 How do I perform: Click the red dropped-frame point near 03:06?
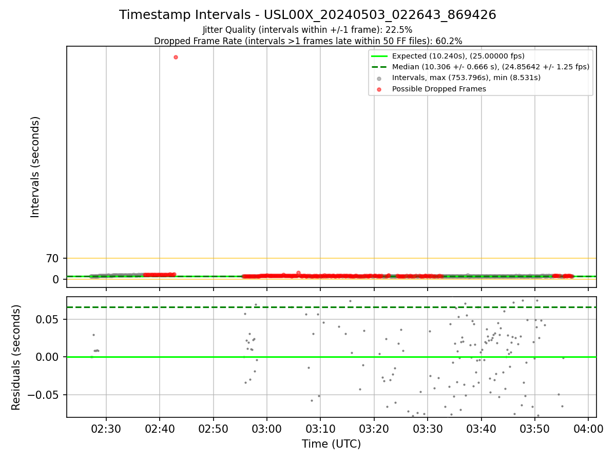298,273
